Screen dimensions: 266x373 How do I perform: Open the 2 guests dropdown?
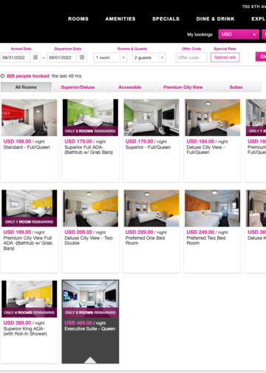[149, 58]
